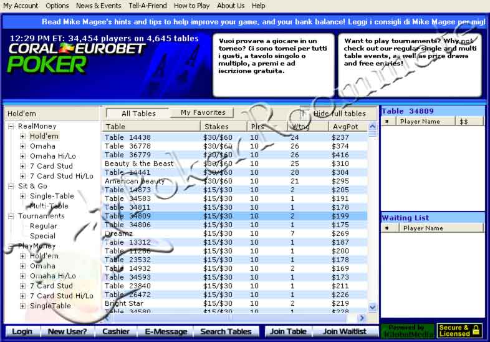Viewport: 490px width, 342px height.
Task: Expand the RealMoney 7 Card Stud node
Action: (x=22, y=166)
